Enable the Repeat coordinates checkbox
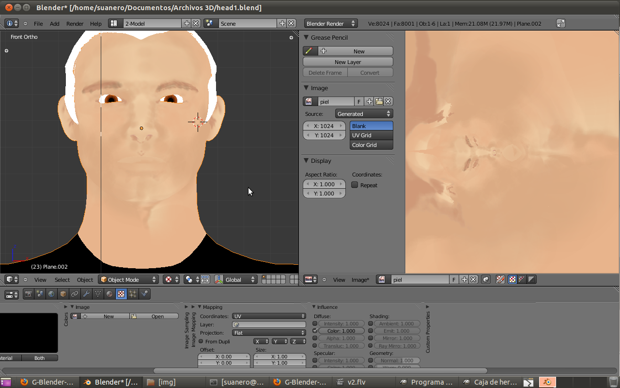 [355, 185]
